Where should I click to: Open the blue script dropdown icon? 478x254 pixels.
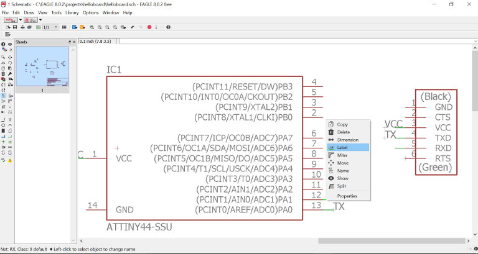pyautogui.click(x=75, y=27)
